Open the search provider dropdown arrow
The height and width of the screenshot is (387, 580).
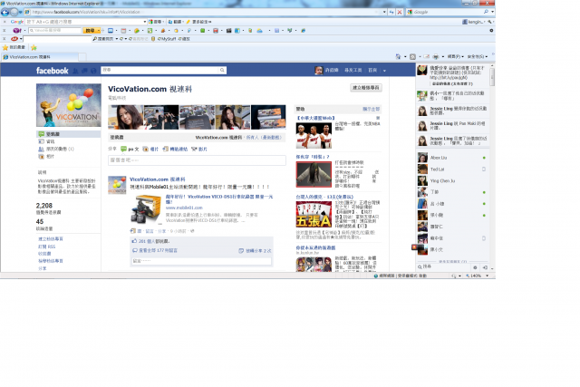tap(492, 12)
